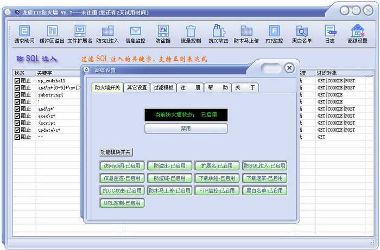Screen dimensions: 380x250
Task: Toggle the 防木马上传-已启用 module button
Action: (169, 190)
